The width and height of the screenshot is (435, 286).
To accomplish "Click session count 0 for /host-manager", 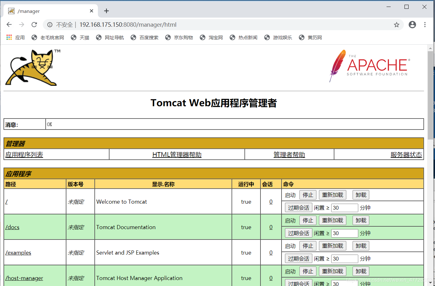I will tap(271, 278).
